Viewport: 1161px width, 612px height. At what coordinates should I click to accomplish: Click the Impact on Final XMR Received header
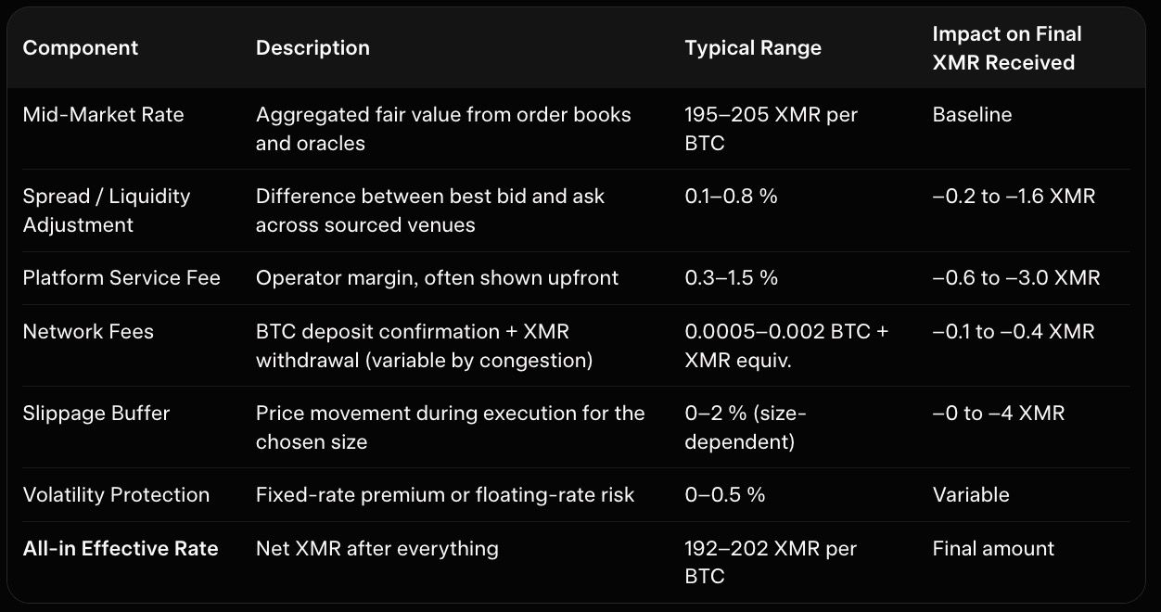1006,48
